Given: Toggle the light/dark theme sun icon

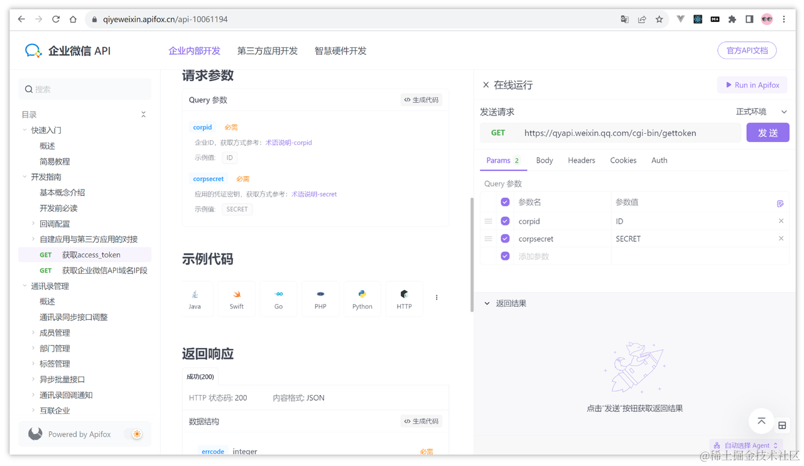Looking at the screenshot, I should pos(136,434).
